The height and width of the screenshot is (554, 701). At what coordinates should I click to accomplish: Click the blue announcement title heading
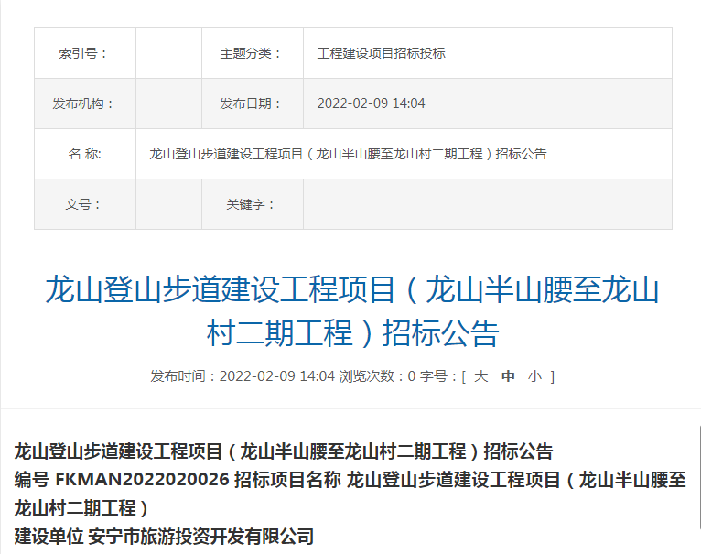coord(351,310)
